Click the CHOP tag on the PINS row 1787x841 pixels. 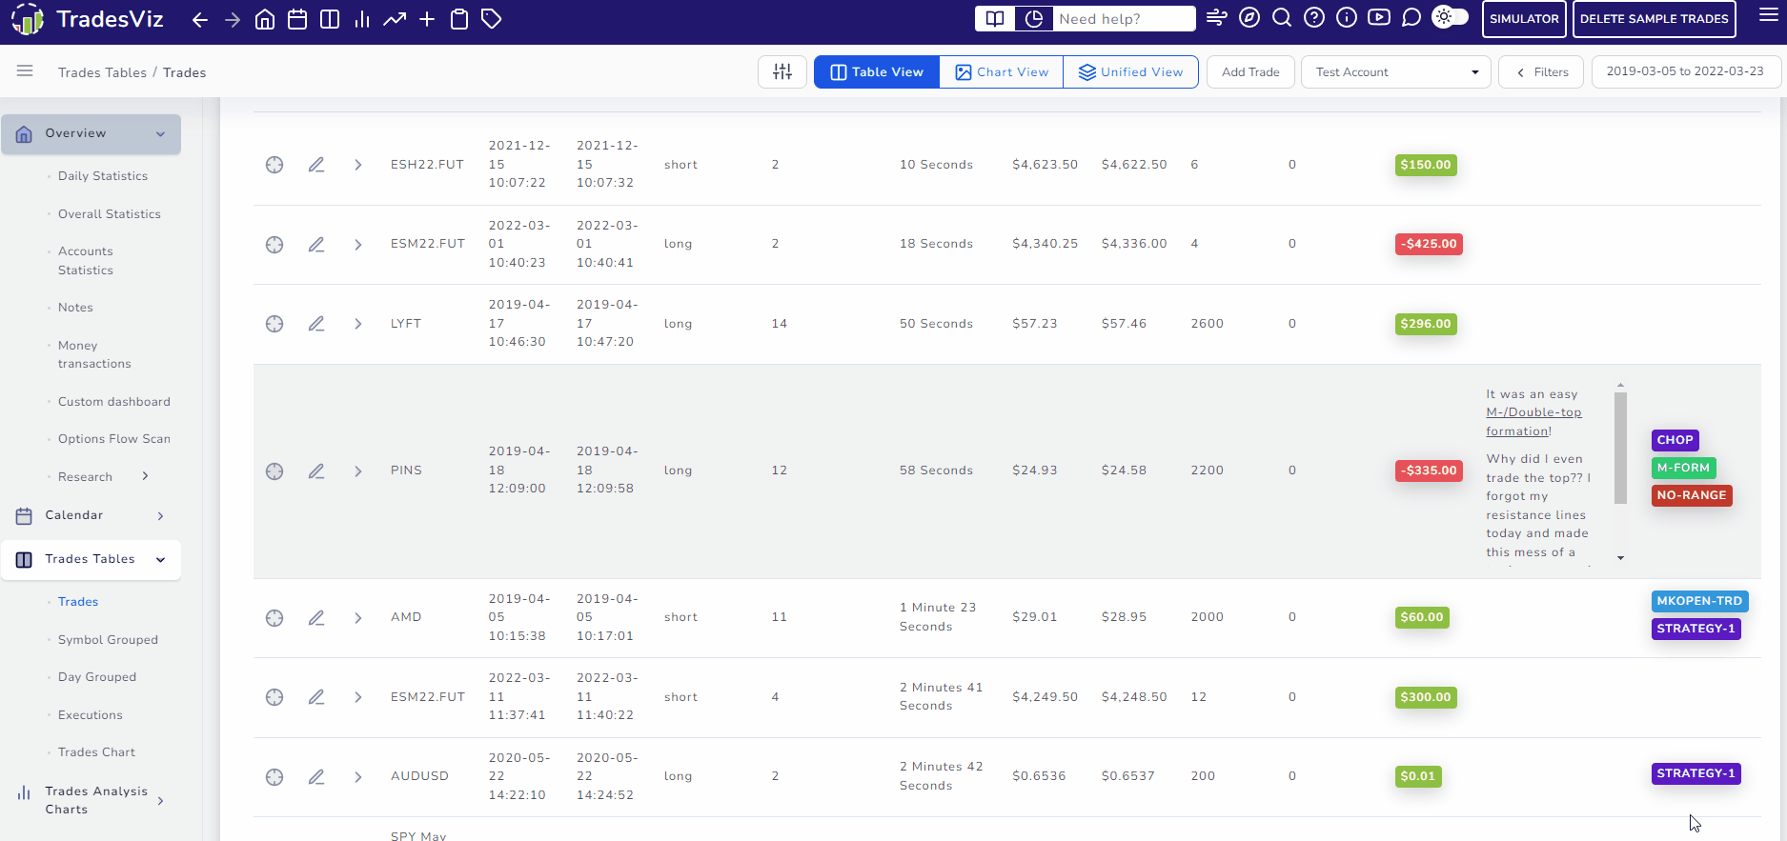[x=1675, y=440]
